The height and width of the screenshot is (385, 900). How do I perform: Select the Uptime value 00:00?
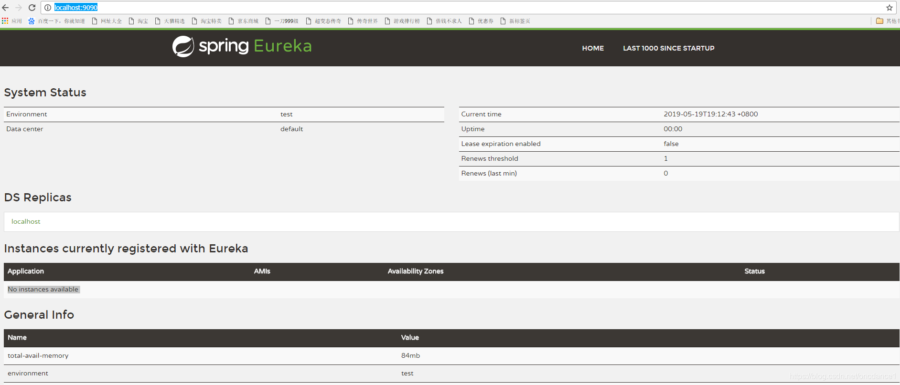pyautogui.click(x=673, y=129)
